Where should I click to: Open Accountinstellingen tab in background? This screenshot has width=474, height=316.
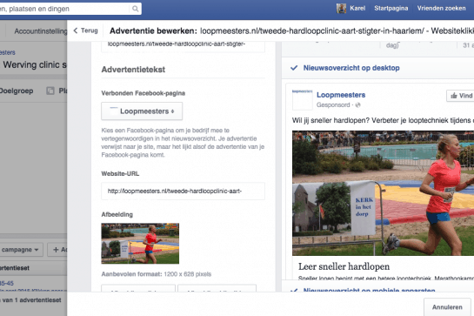[x=41, y=31]
